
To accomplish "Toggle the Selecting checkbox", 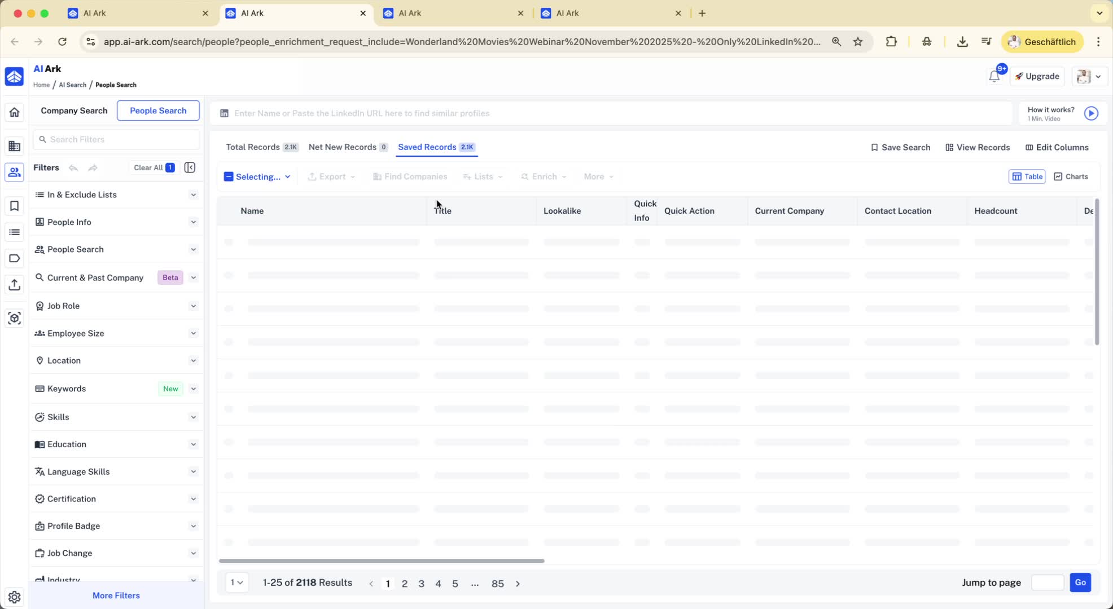I will pyautogui.click(x=229, y=177).
